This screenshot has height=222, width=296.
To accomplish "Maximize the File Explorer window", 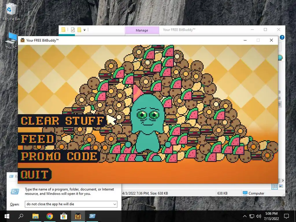I will pos(265,29).
